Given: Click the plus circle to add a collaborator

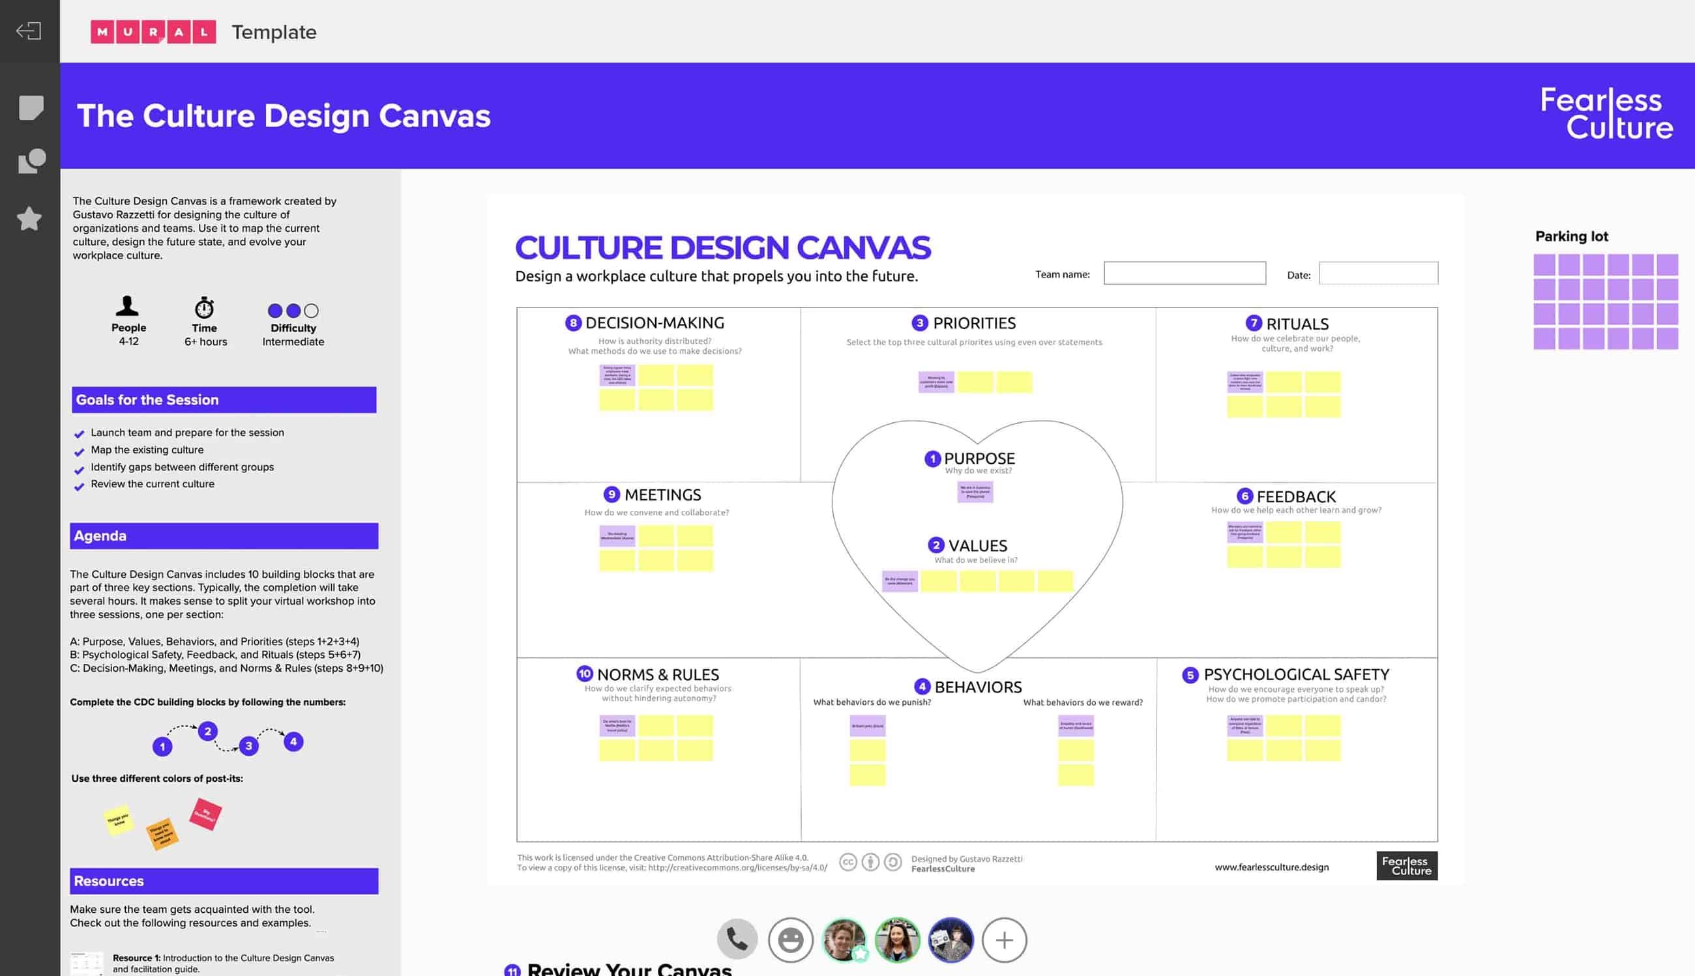Looking at the screenshot, I should point(1004,939).
